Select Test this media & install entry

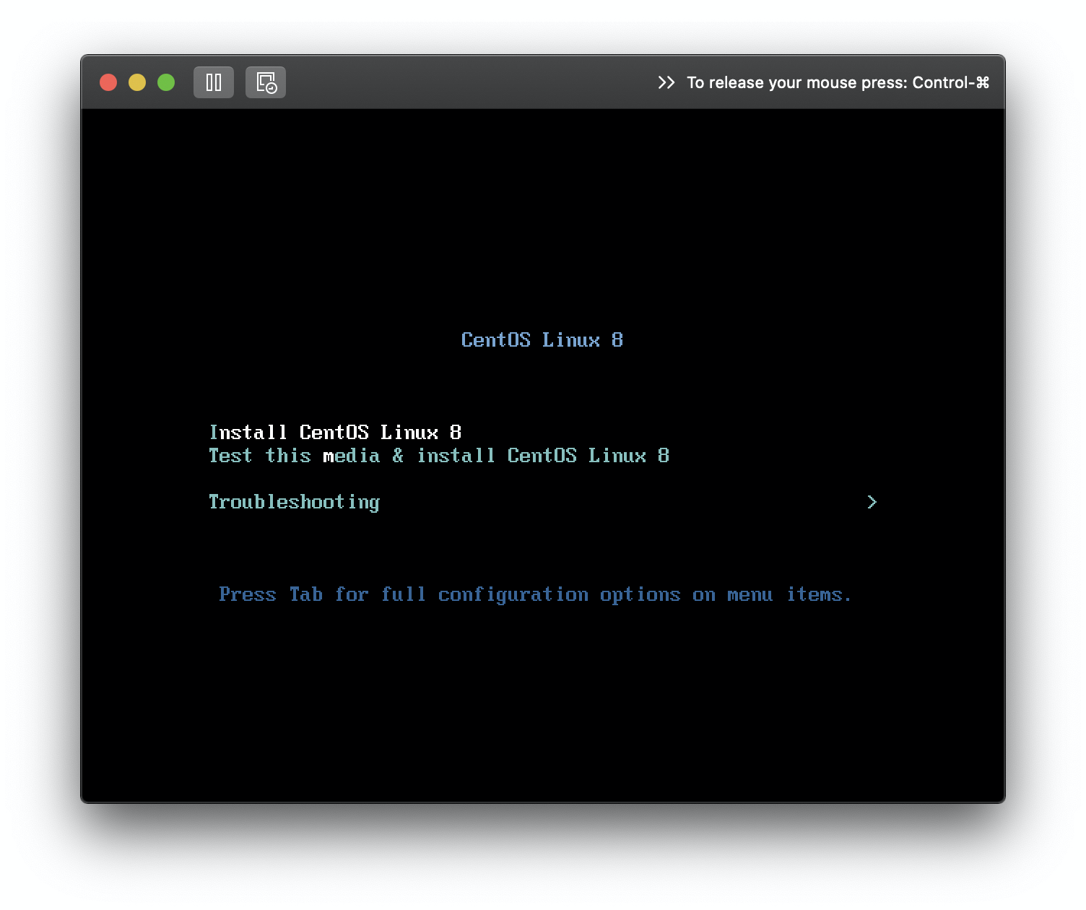[439, 456]
